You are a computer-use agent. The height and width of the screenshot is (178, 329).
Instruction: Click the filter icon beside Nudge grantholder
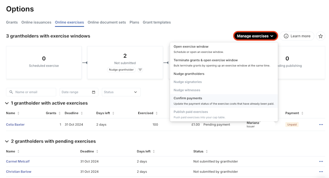click(x=140, y=70)
